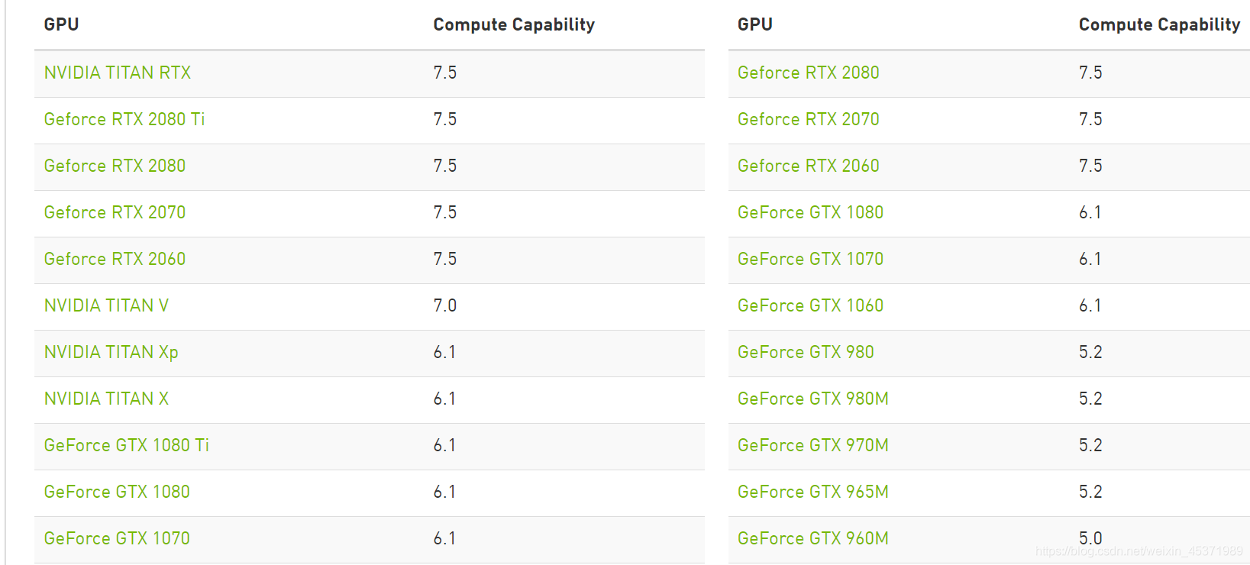This screenshot has height=565, width=1250.
Task: Open the GeForce GTX 1080 Ti link
Action: coord(127,445)
